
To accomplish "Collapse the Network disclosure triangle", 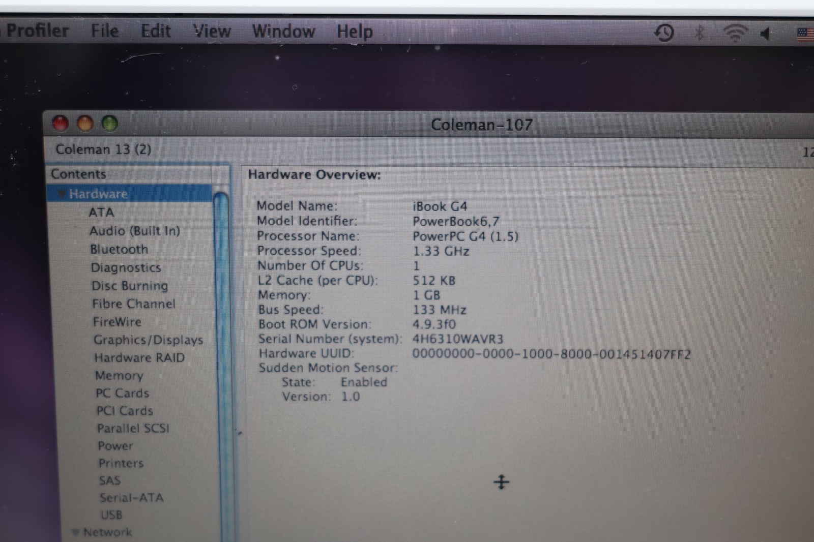I will click(x=76, y=532).
